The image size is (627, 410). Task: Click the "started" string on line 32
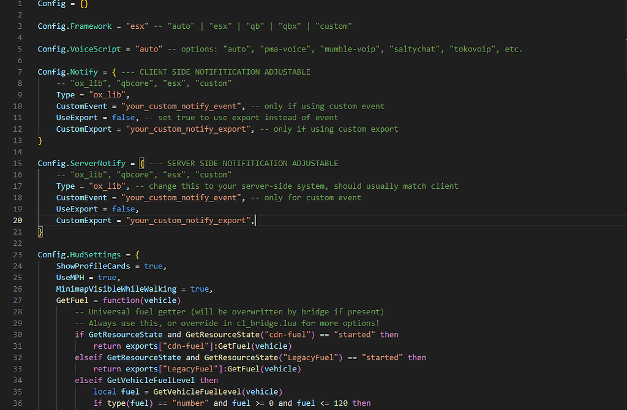coord(382,357)
